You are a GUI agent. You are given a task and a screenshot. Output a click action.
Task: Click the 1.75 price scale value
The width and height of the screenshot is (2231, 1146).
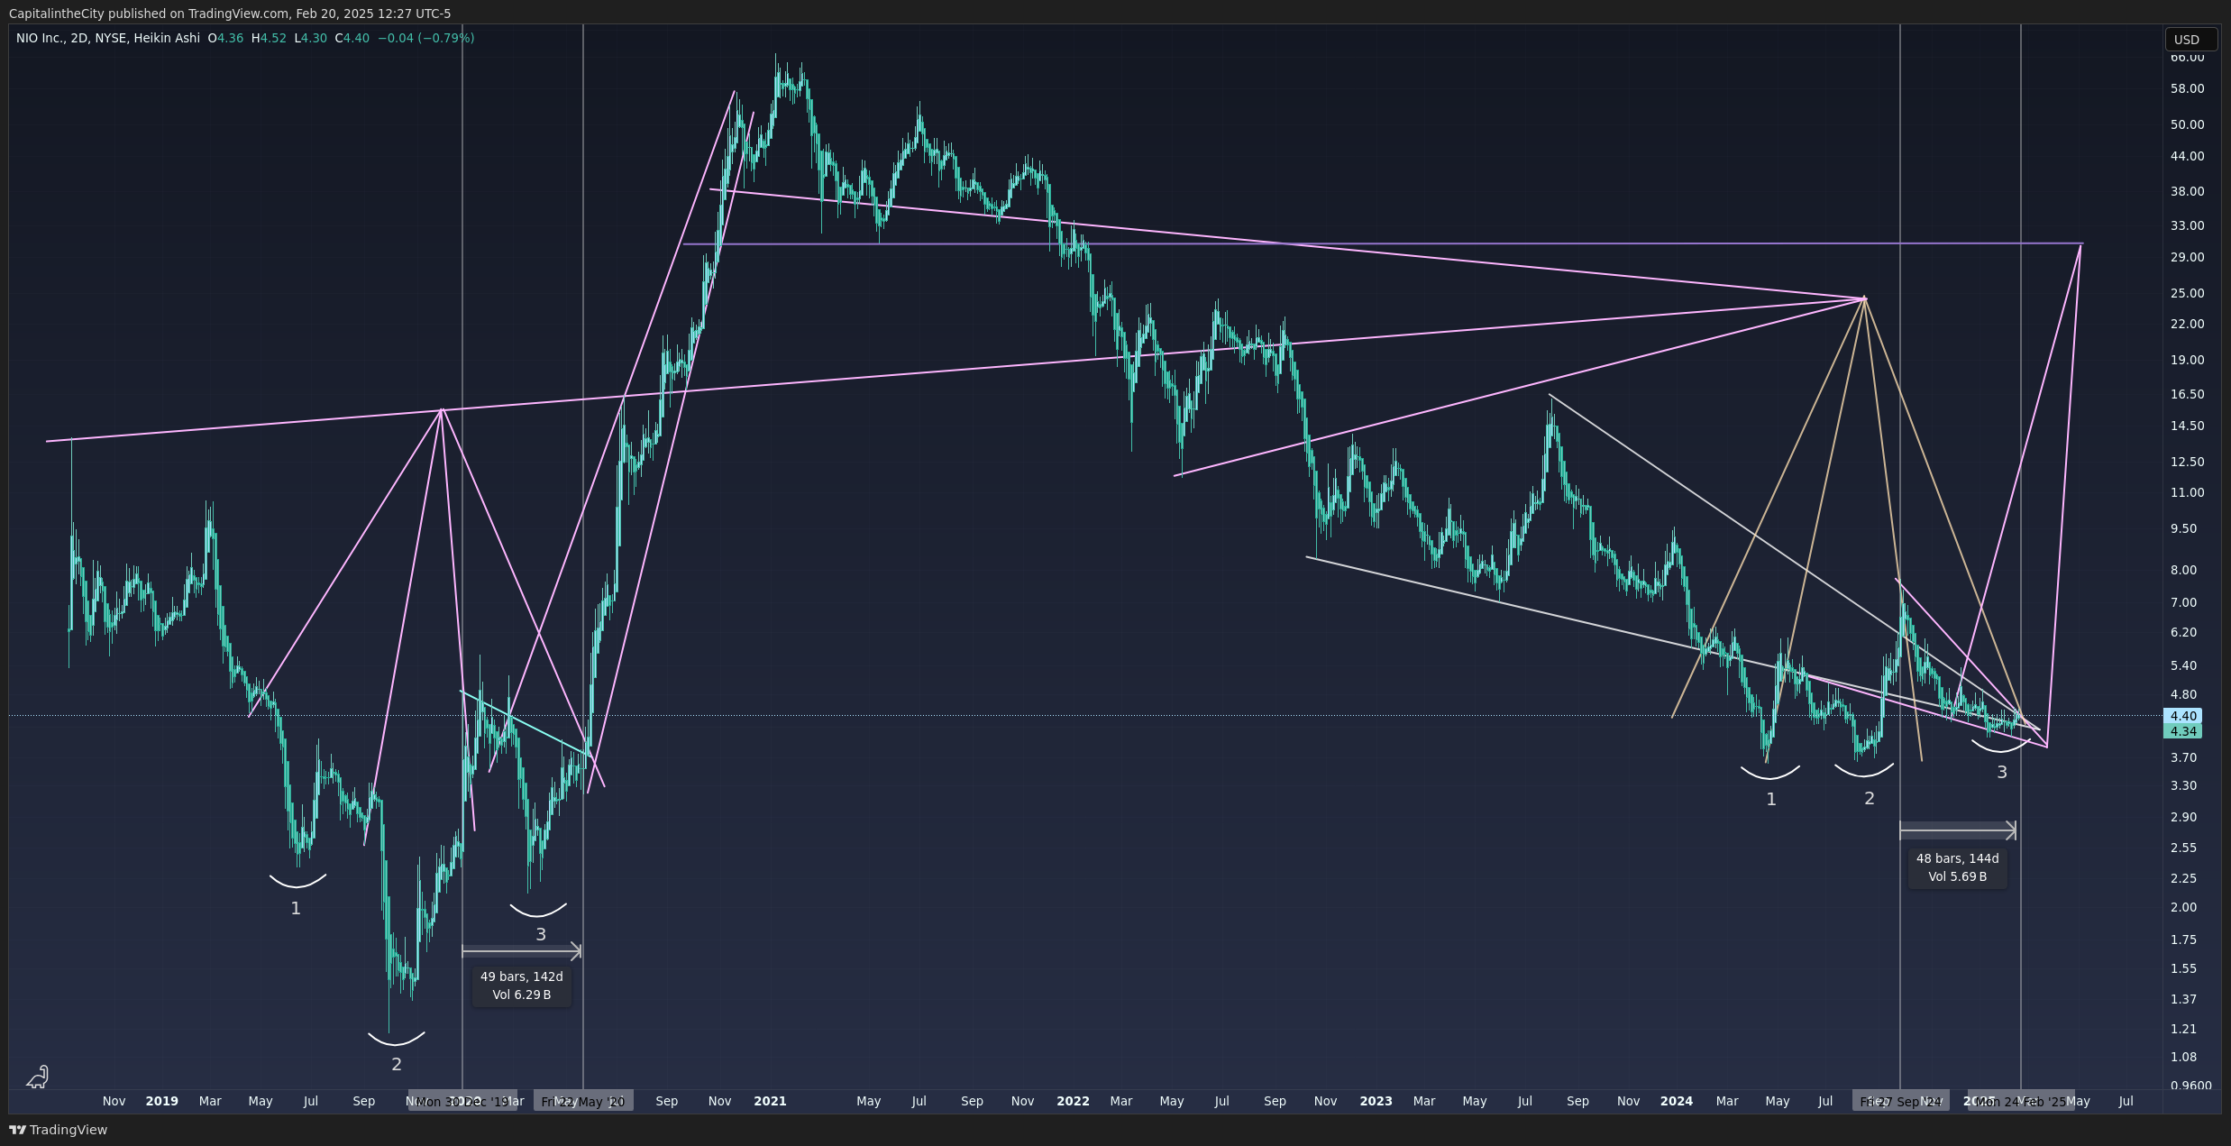coord(2183,940)
